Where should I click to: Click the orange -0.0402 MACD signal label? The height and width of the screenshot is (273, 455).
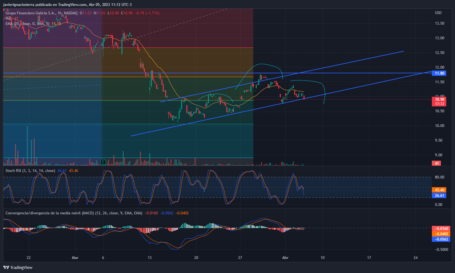pyautogui.click(x=441, y=234)
